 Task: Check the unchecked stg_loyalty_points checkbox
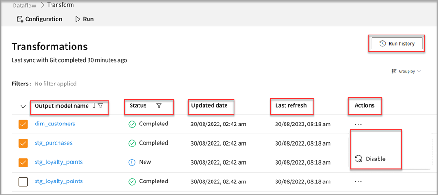coord(23,181)
